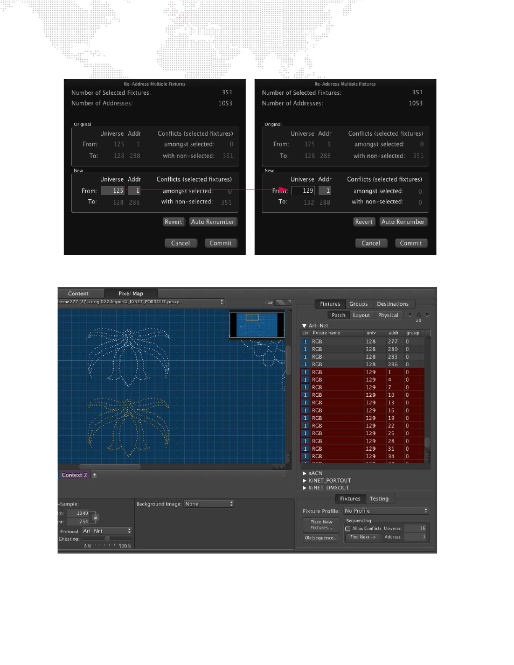Click Commit in the right Re-Address dialog

411,243
